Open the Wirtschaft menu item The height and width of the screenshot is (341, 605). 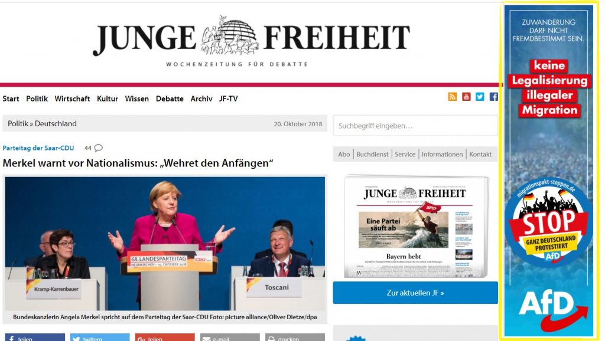pyautogui.click(x=72, y=99)
